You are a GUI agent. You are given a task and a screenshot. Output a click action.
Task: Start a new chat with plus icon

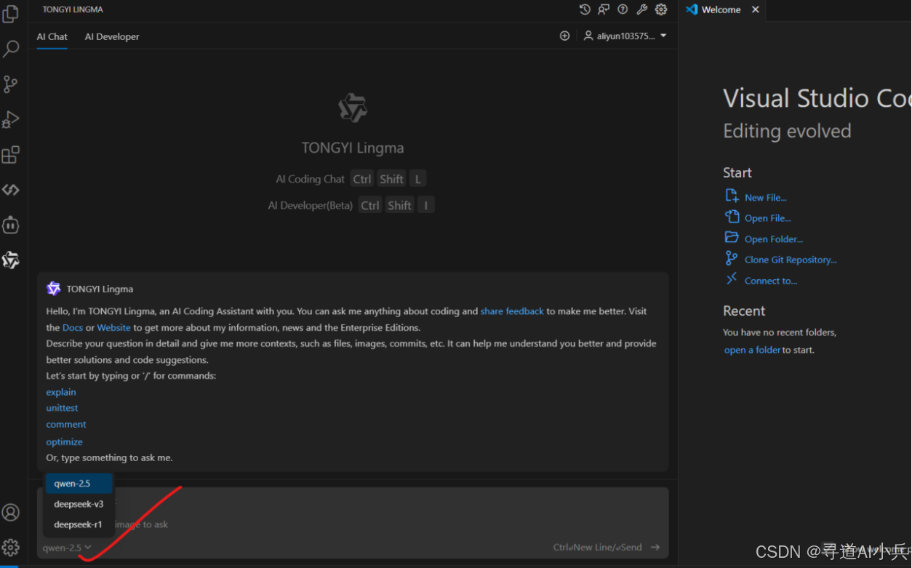564,36
